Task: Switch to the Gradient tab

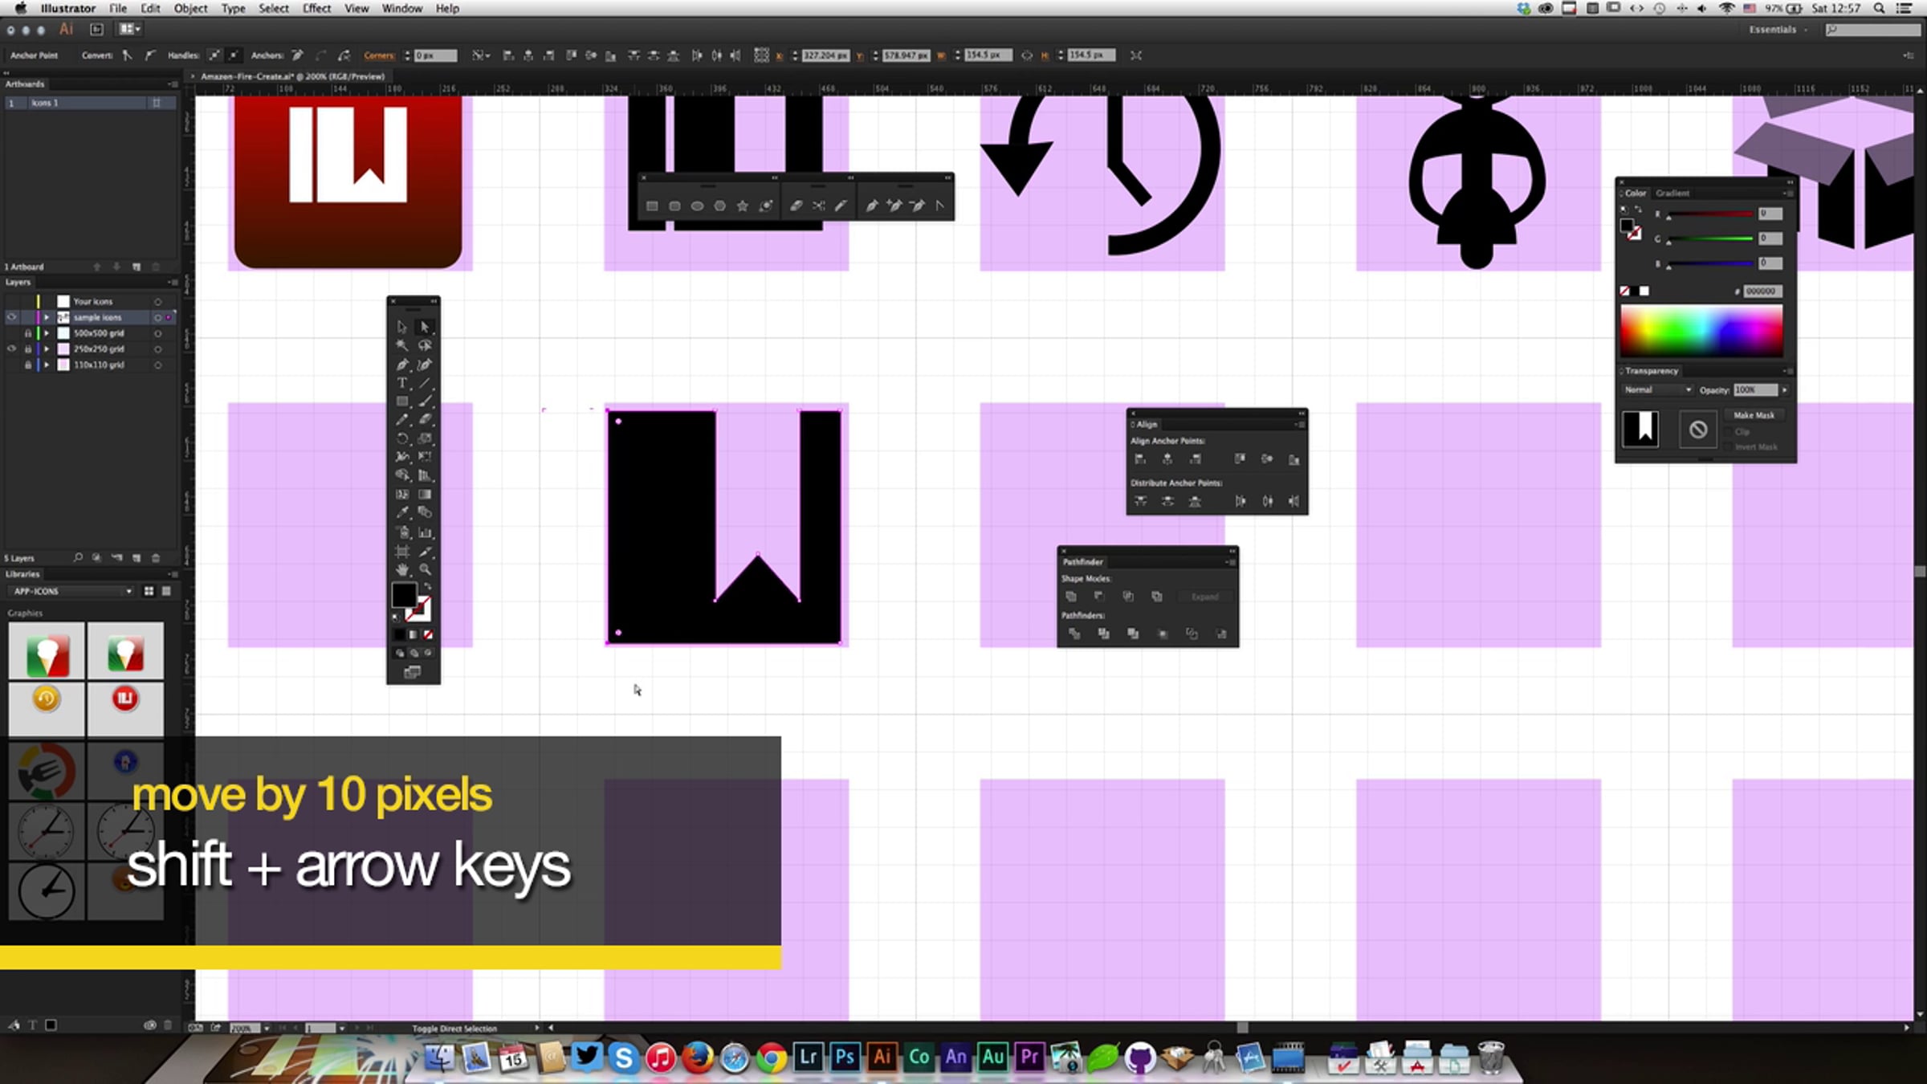Action: [x=1672, y=193]
